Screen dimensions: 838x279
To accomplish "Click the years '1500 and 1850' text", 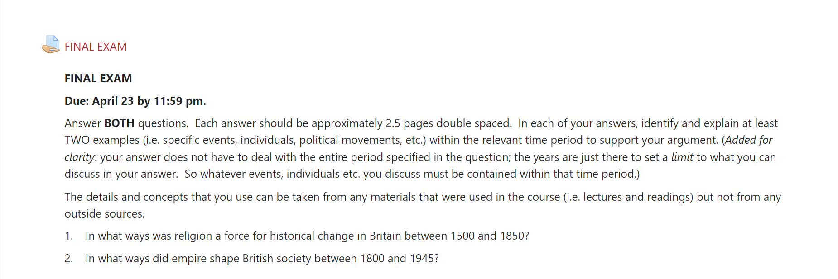I will (x=488, y=236).
